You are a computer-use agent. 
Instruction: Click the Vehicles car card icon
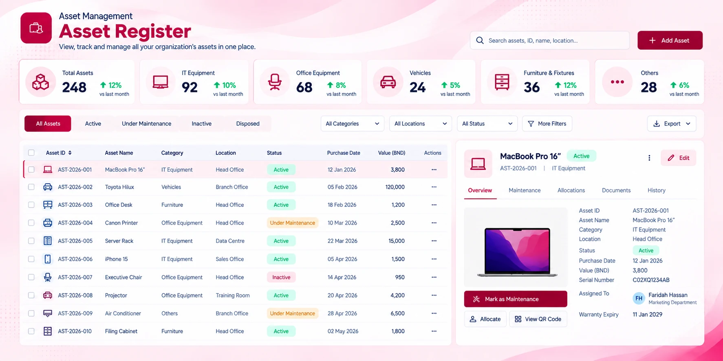[x=388, y=82]
